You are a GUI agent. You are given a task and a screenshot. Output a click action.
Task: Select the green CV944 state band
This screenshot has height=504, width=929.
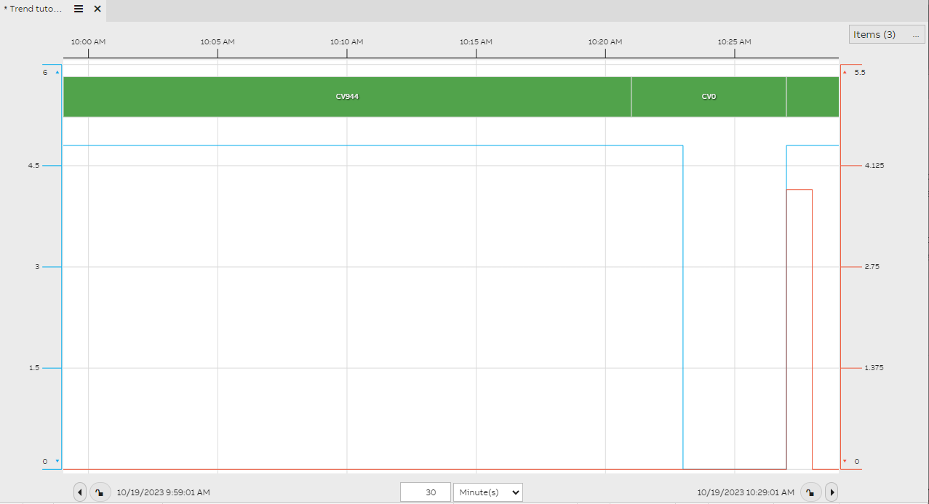point(346,96)
